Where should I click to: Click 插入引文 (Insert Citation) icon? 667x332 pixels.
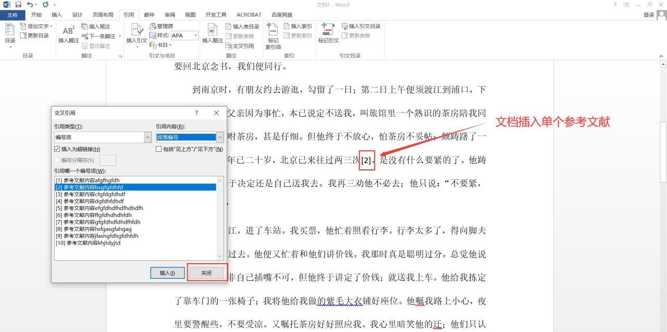tap(137, 35)
